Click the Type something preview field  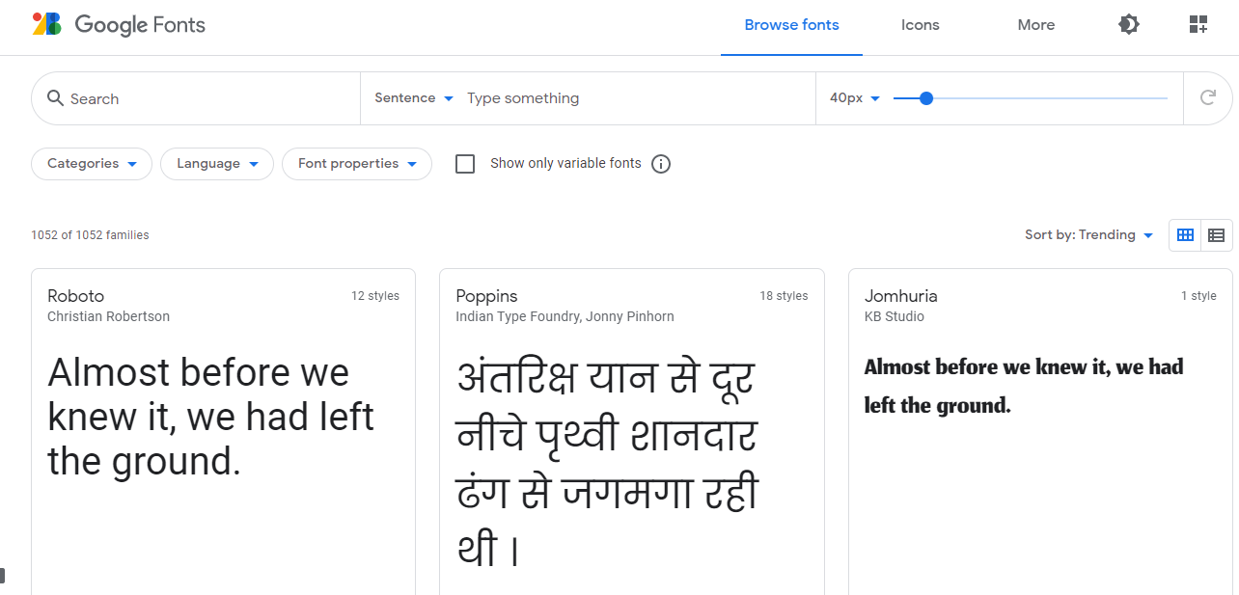coord(637,98)
